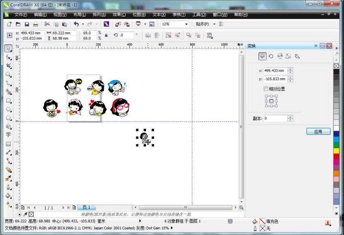Screen dimensions: 344x235
Task: Open application launcher dropdown arrow
Action: [x=145, y=24]
